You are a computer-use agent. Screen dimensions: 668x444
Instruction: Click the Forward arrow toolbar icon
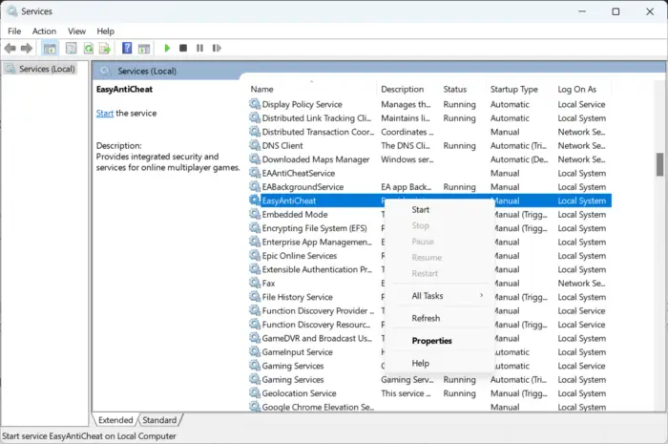[x=27, y=48]
